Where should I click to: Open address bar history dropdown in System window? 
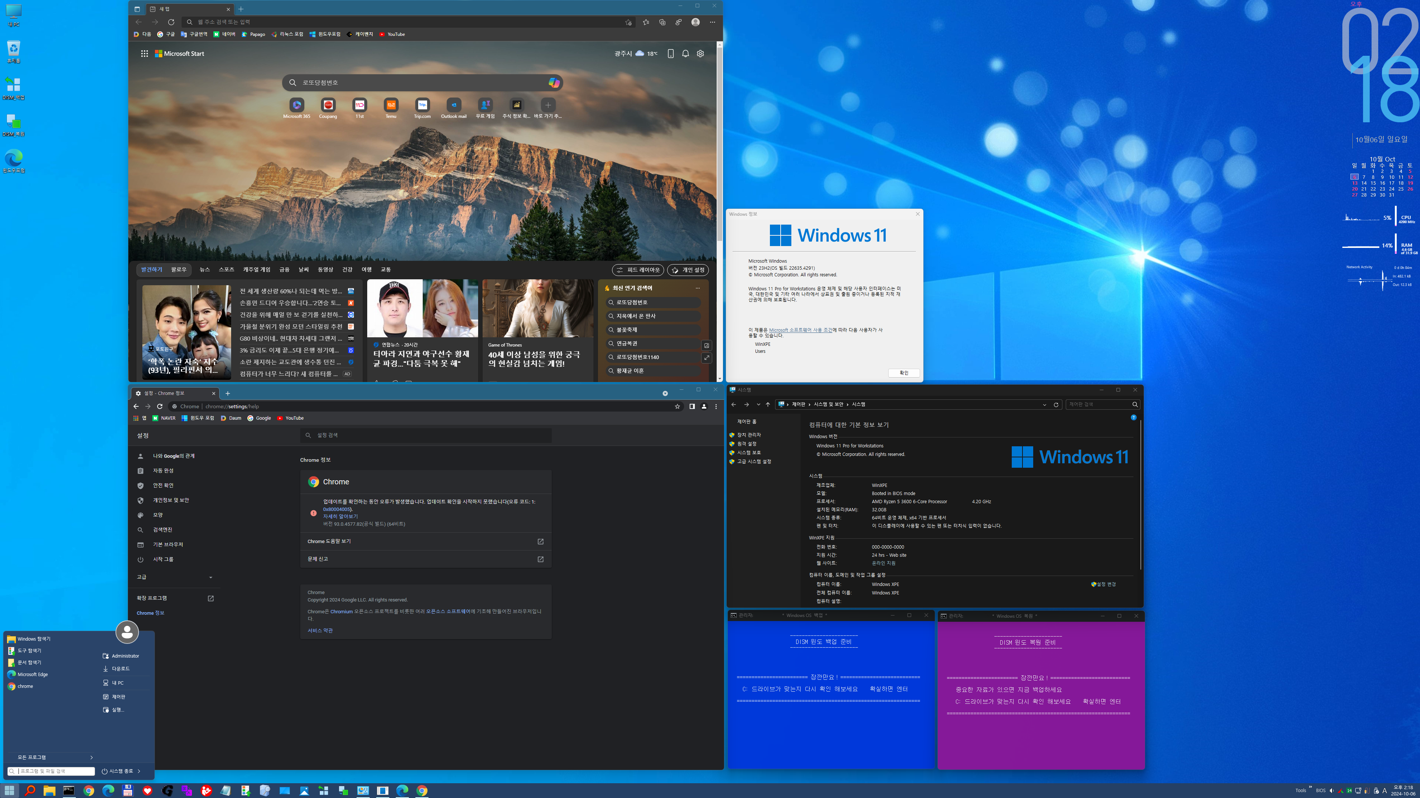tap(1044, 404)
